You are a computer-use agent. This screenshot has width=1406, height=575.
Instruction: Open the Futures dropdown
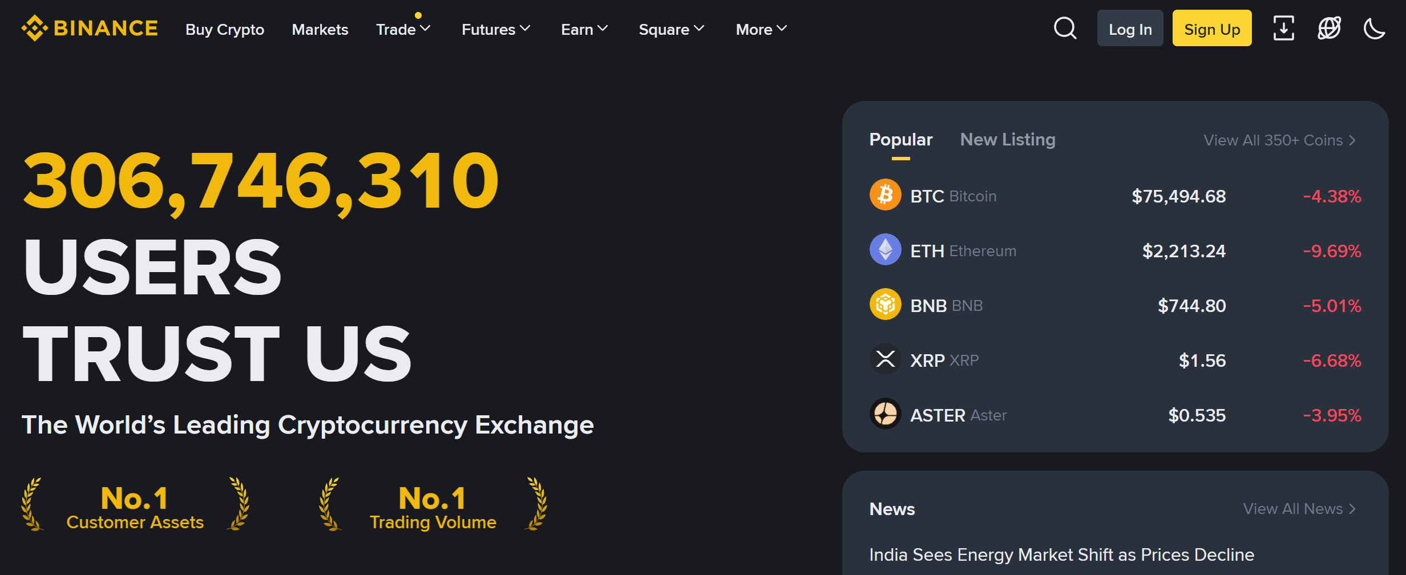coord(495,29)
